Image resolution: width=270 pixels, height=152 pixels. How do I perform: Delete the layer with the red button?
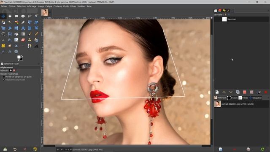click(266, 92)
